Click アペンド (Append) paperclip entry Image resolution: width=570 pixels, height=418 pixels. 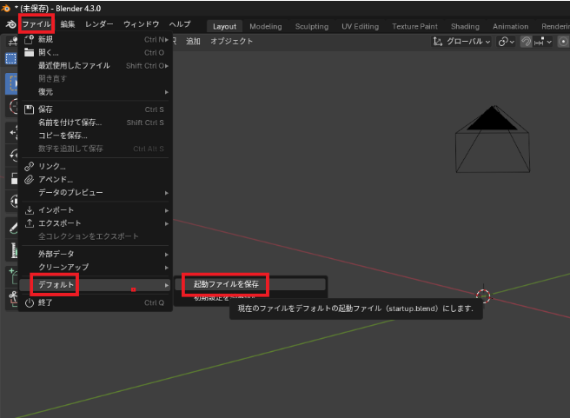click(55, 179)
